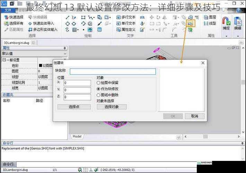Click the highlighted Create Block icon
Viewport: 246px width, 173px height.
(x=191, y=24)
